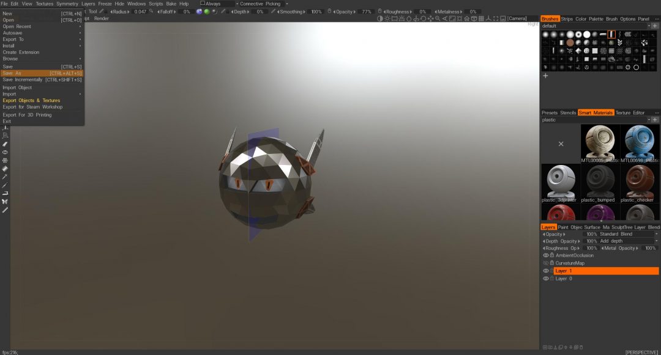Screen dimensions: 661x355
Task: Decrease the Radius value with left arrow
Action: click(111, 12)
